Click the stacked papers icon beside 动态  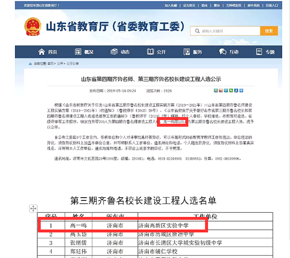click(x=114, y=52)
